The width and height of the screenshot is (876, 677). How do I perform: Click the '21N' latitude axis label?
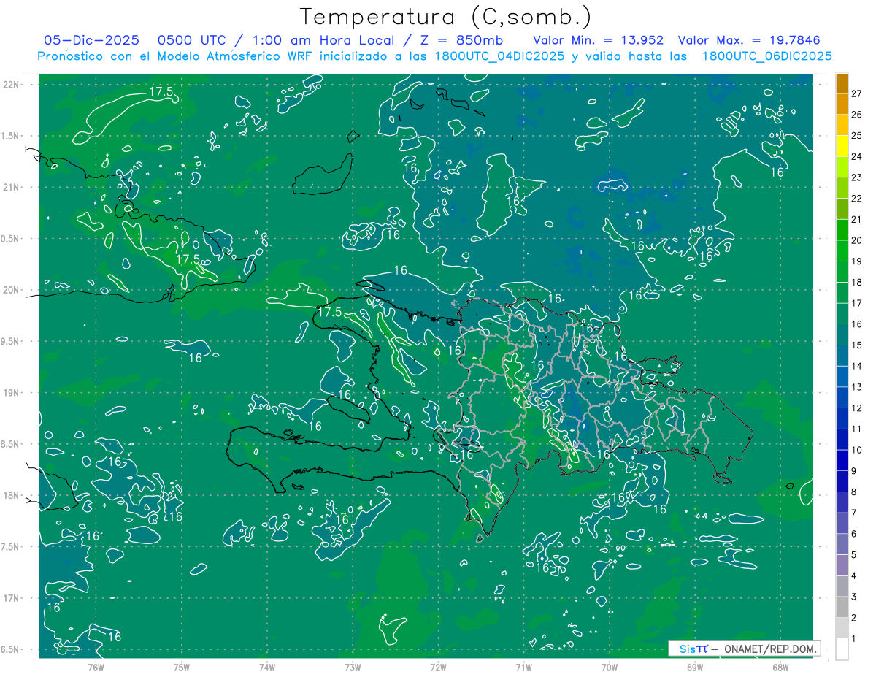12,187
